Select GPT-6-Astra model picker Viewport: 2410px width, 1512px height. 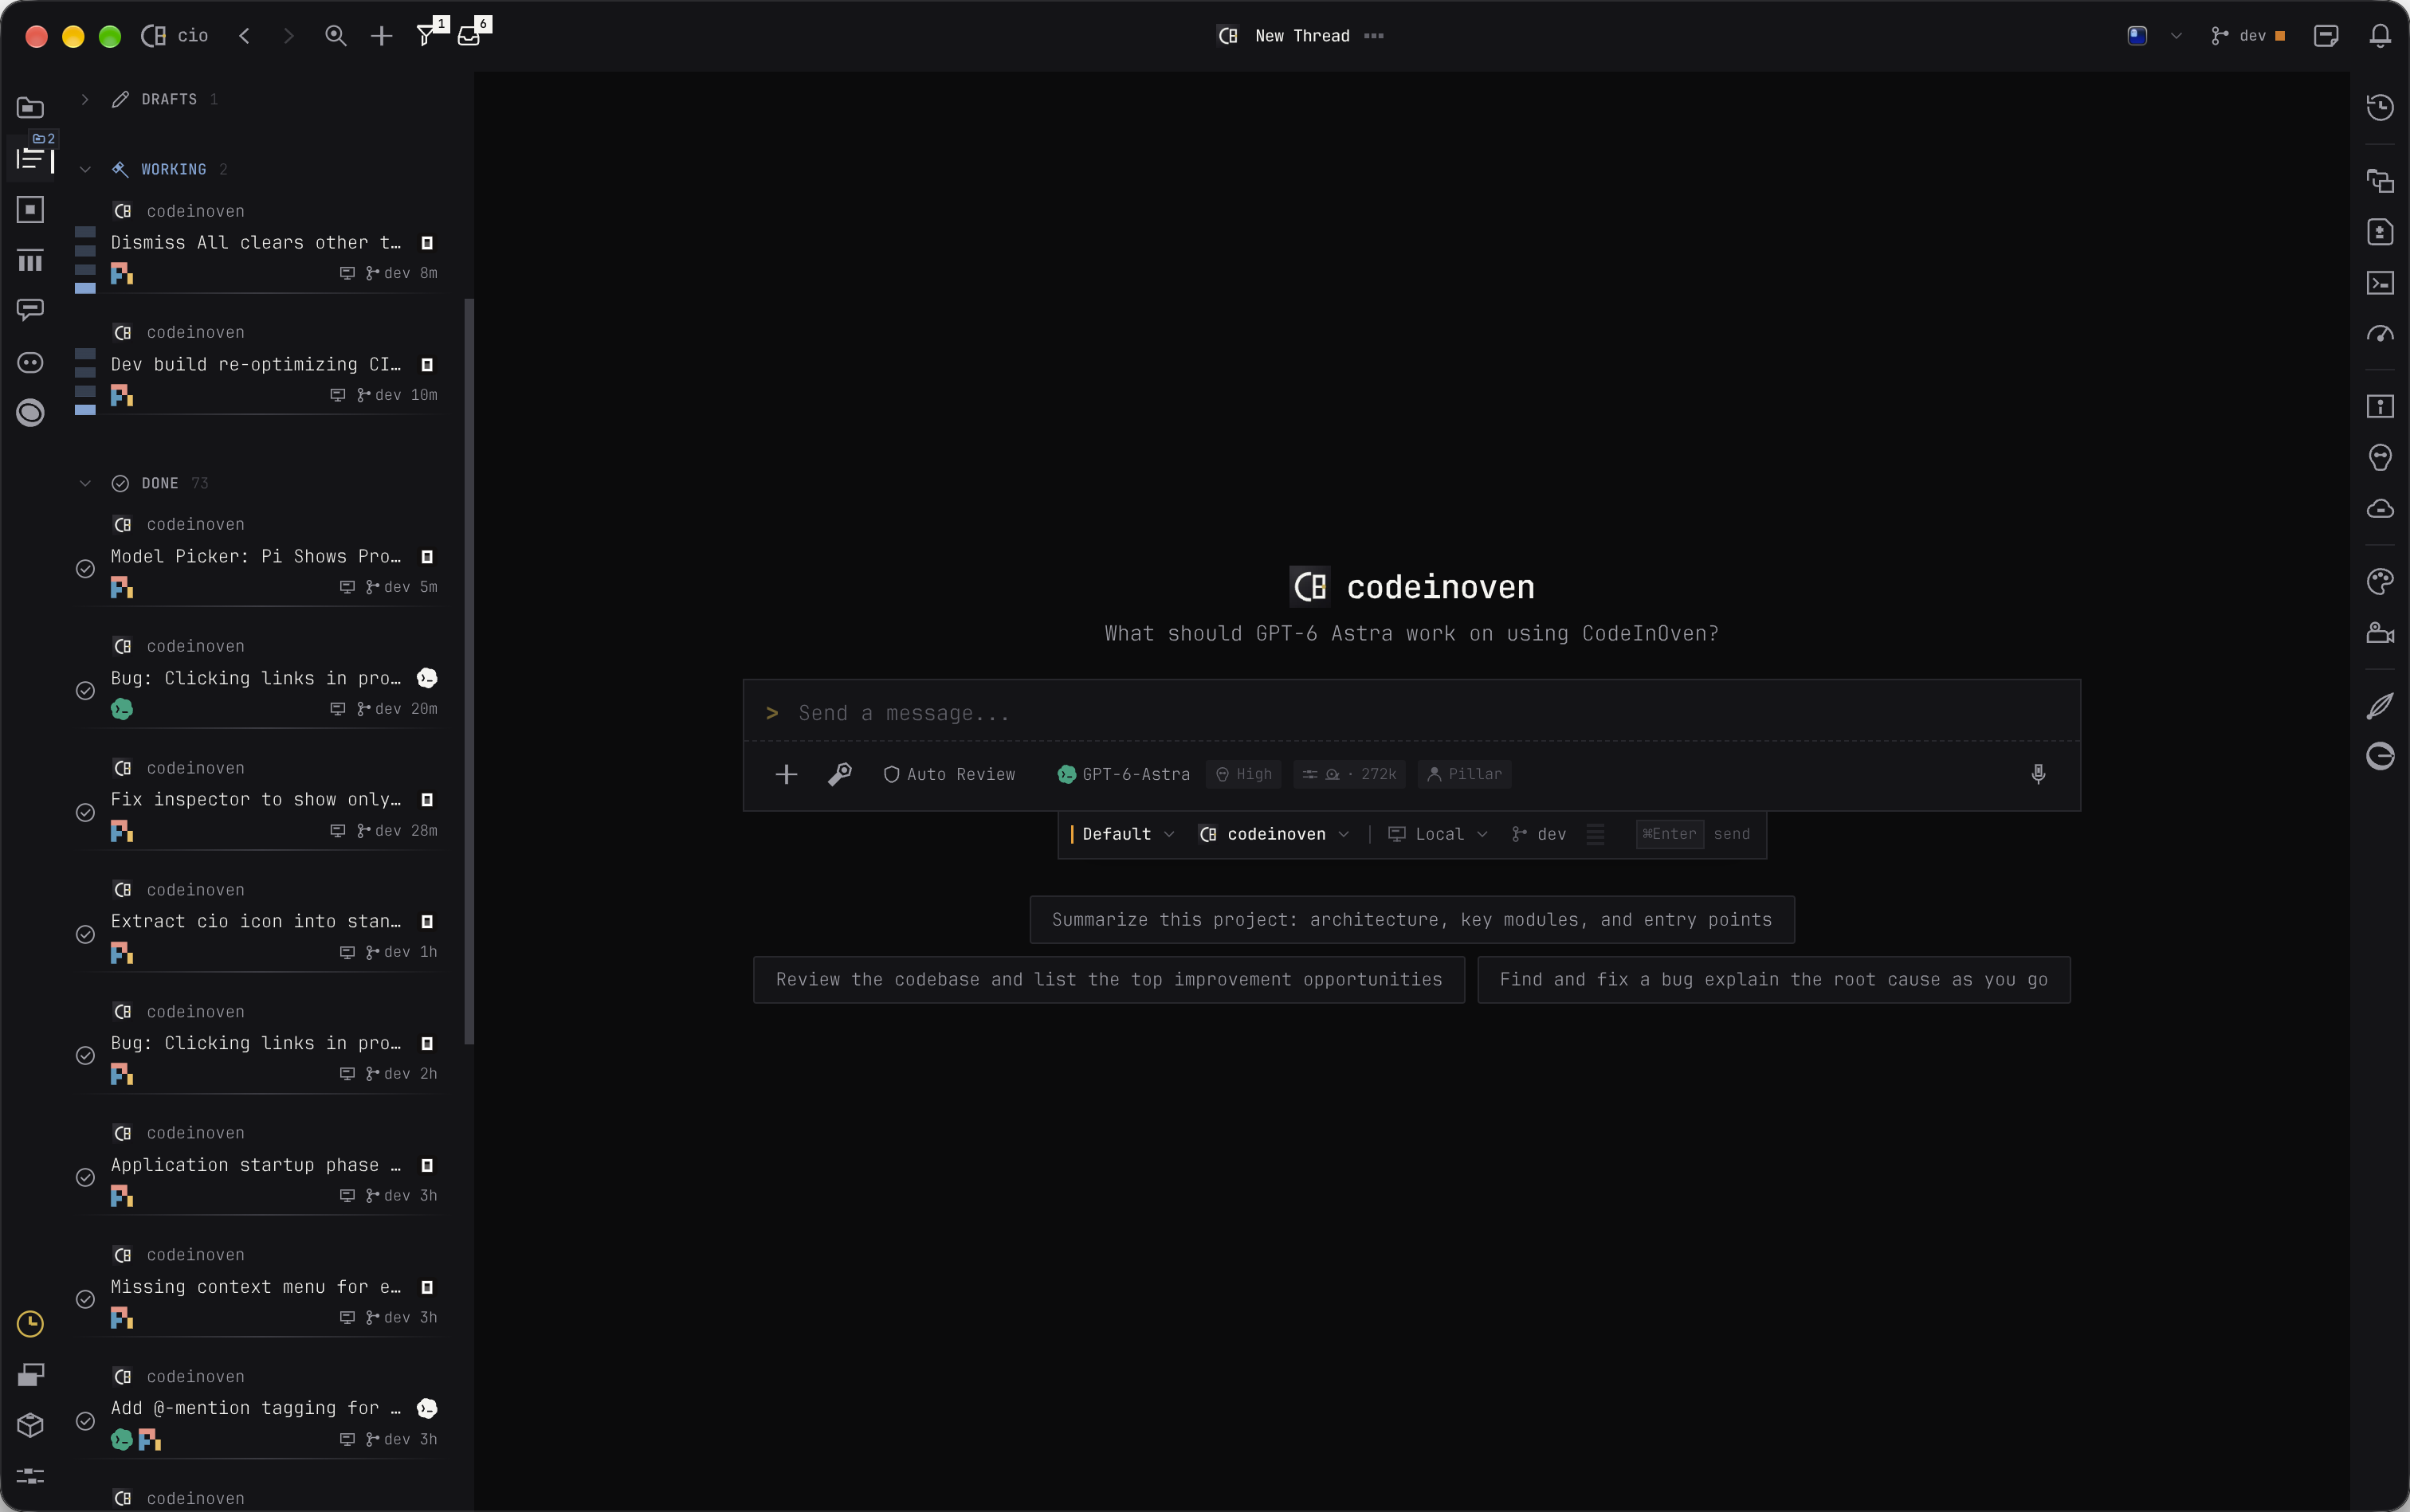[1124, 774]
